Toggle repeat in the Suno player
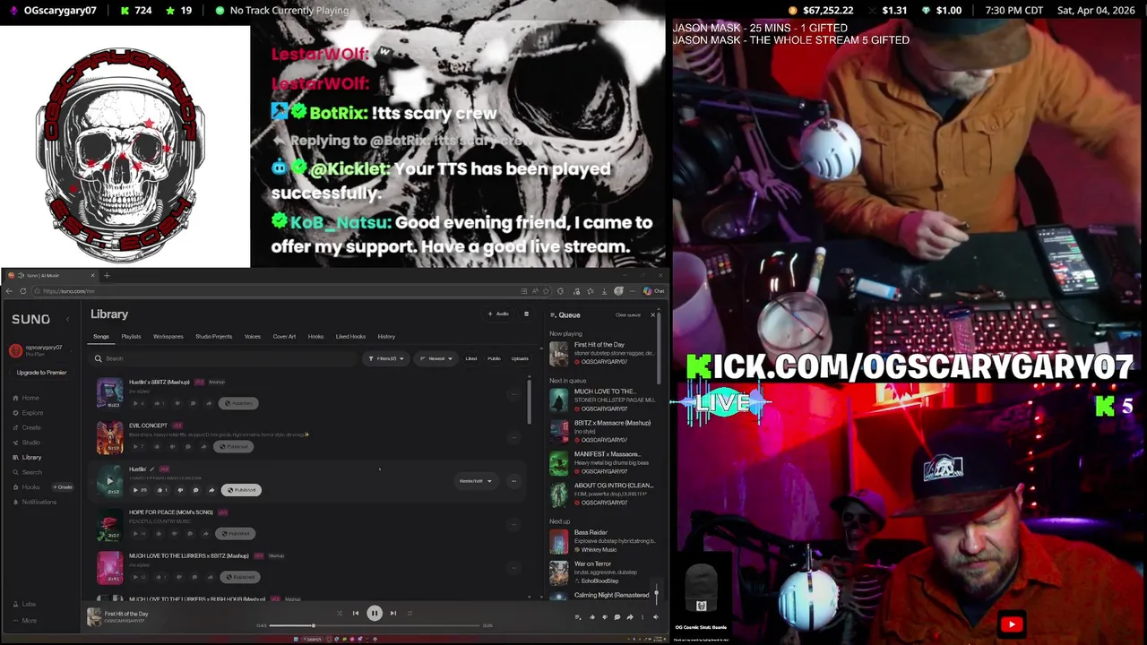The height and width of the screenshot is (645, 1147). click(410, 613)
